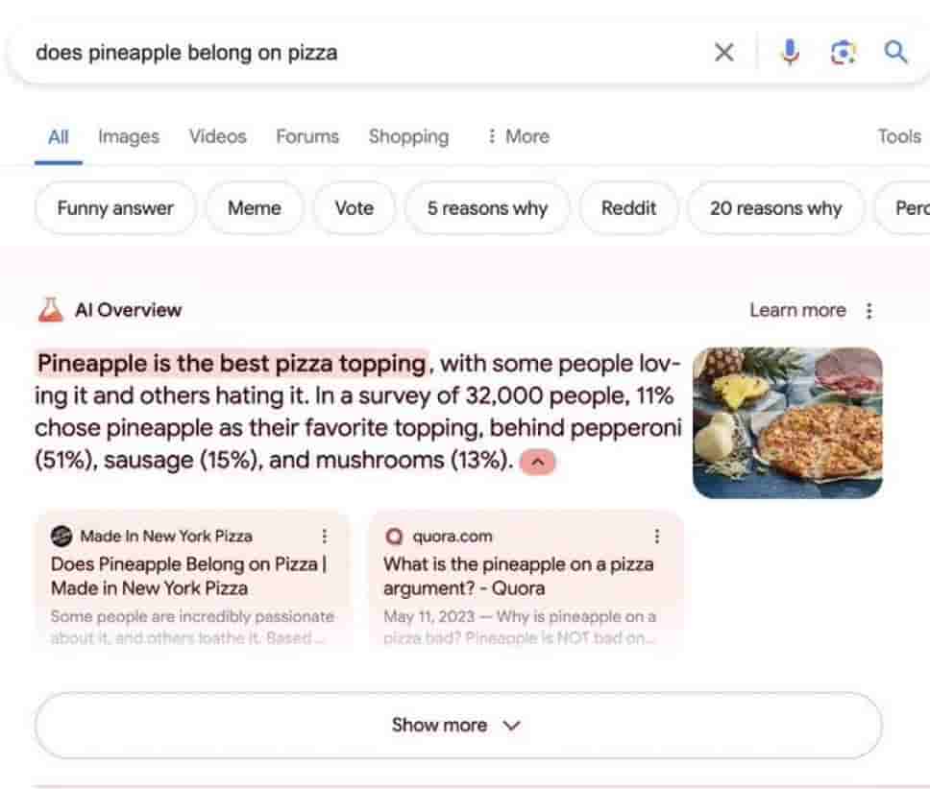Start a voice search with the microphone icon
The width and height of the screenshot is (930, 789).
tap(788, 53)
